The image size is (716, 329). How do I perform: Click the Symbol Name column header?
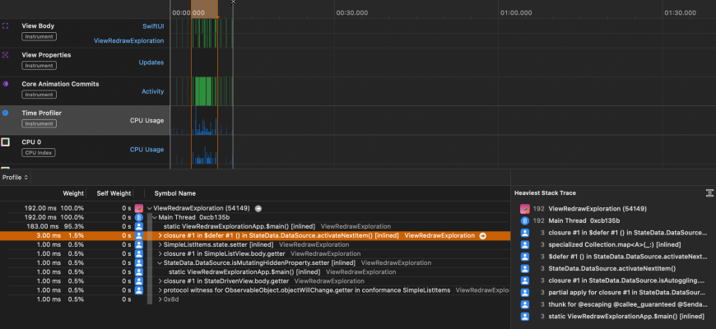(174, 193)
